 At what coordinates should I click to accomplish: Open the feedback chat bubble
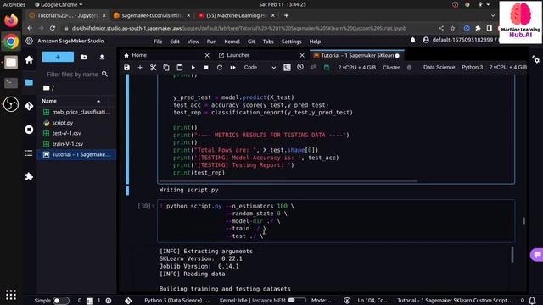tap(537, 254)
